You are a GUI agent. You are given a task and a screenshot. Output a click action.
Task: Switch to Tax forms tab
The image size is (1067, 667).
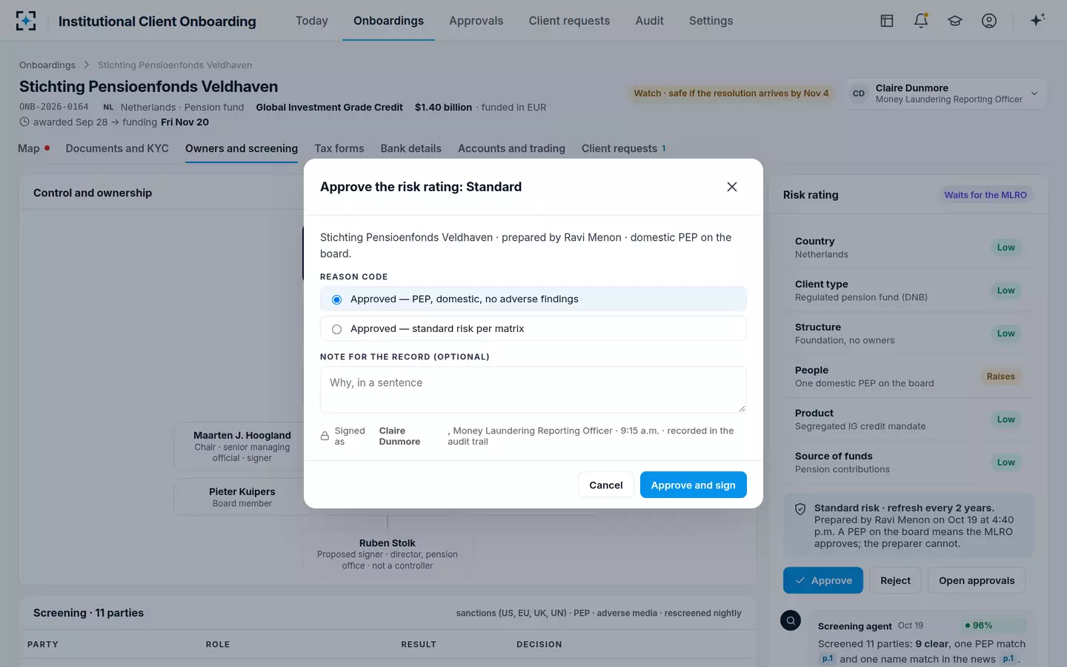339,148
